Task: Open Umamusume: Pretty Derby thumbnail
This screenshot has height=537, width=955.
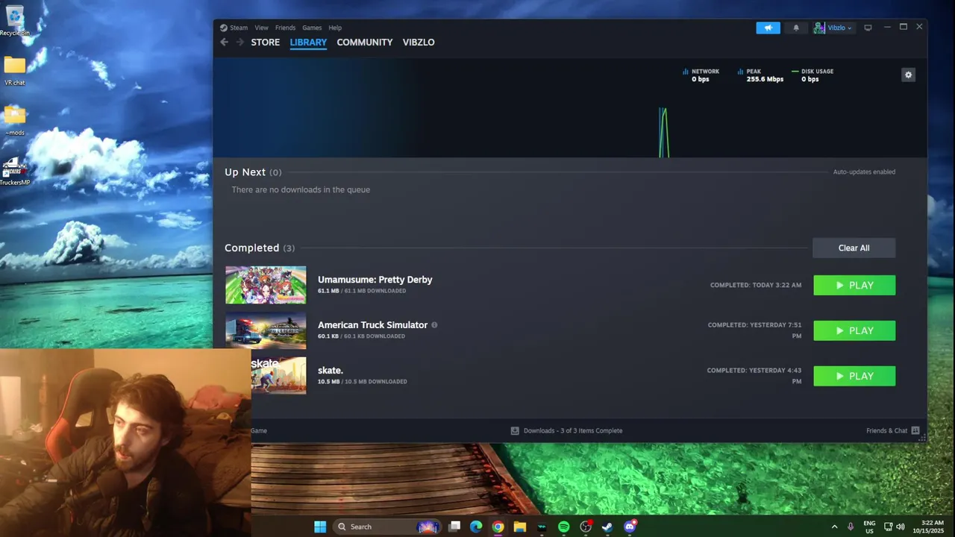Action: (266, 285)
